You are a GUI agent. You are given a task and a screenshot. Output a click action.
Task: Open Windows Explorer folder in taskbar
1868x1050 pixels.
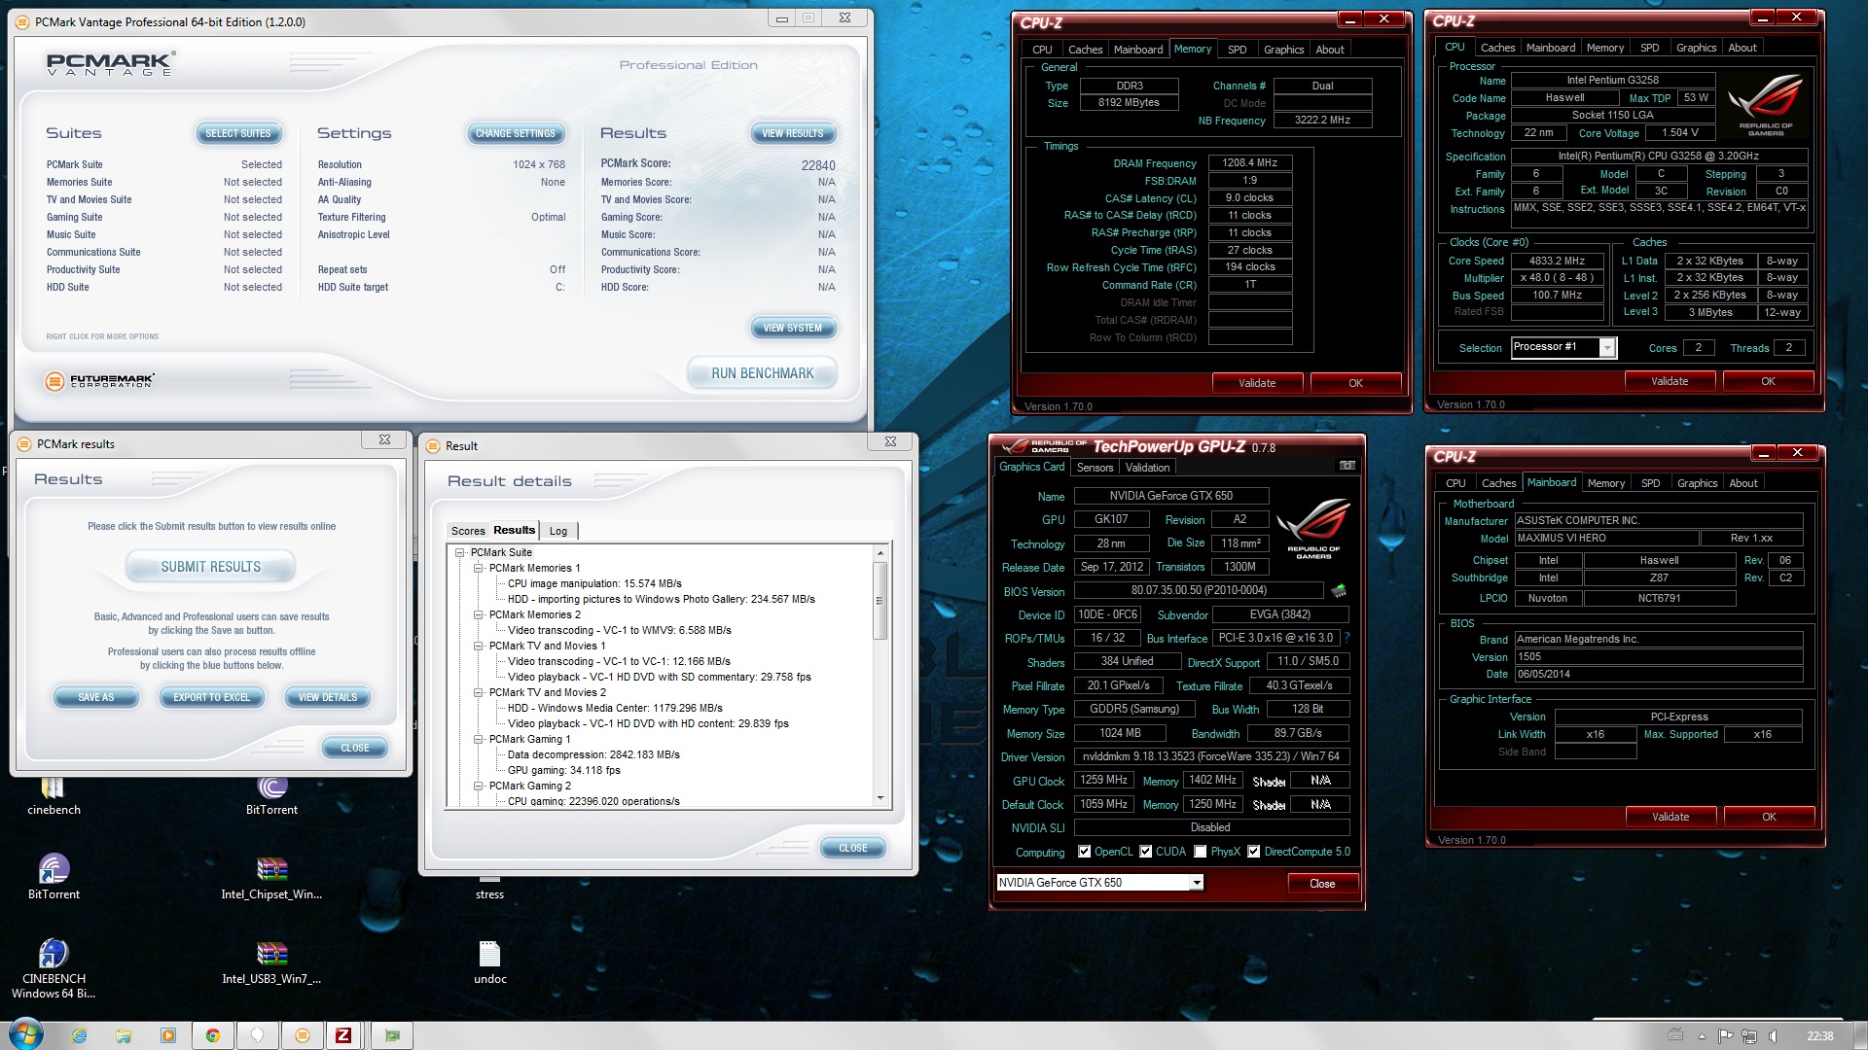(124, 1035)
